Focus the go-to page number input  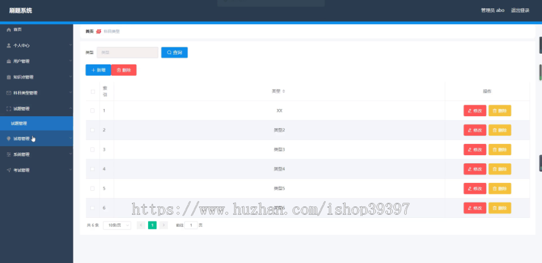click(x=191, y=225)
